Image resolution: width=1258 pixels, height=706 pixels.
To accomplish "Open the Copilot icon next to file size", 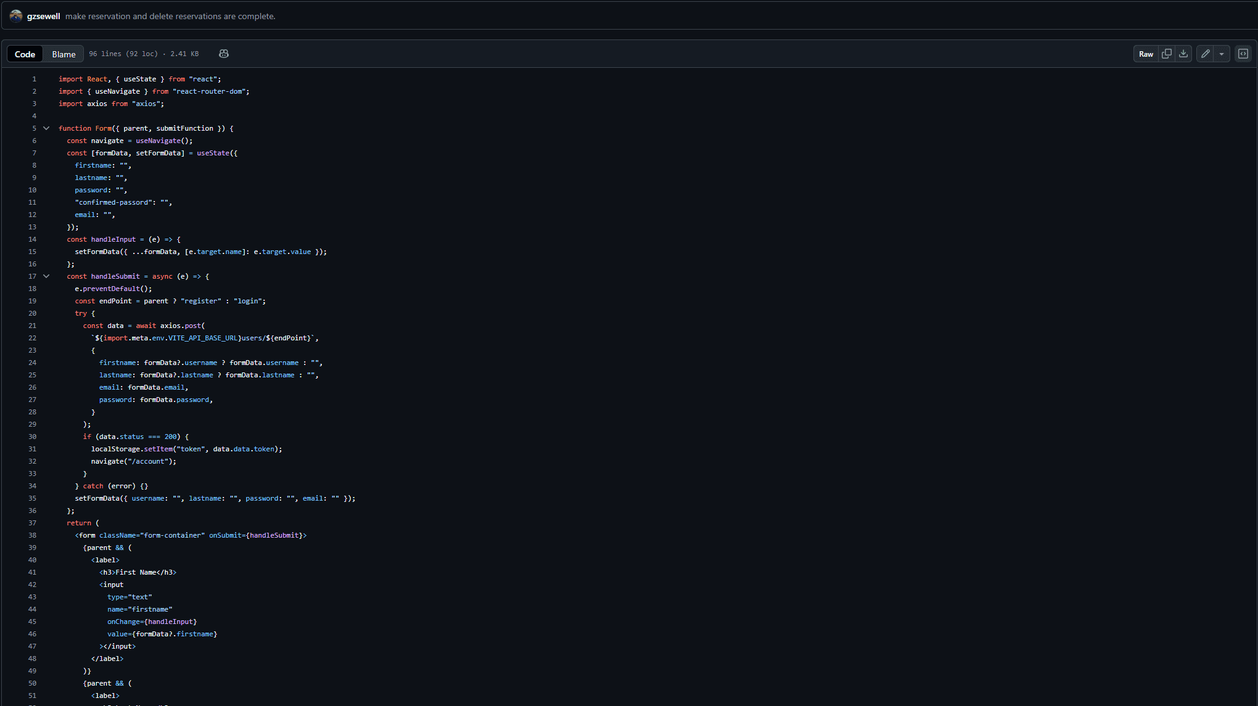I will (224, 54).
